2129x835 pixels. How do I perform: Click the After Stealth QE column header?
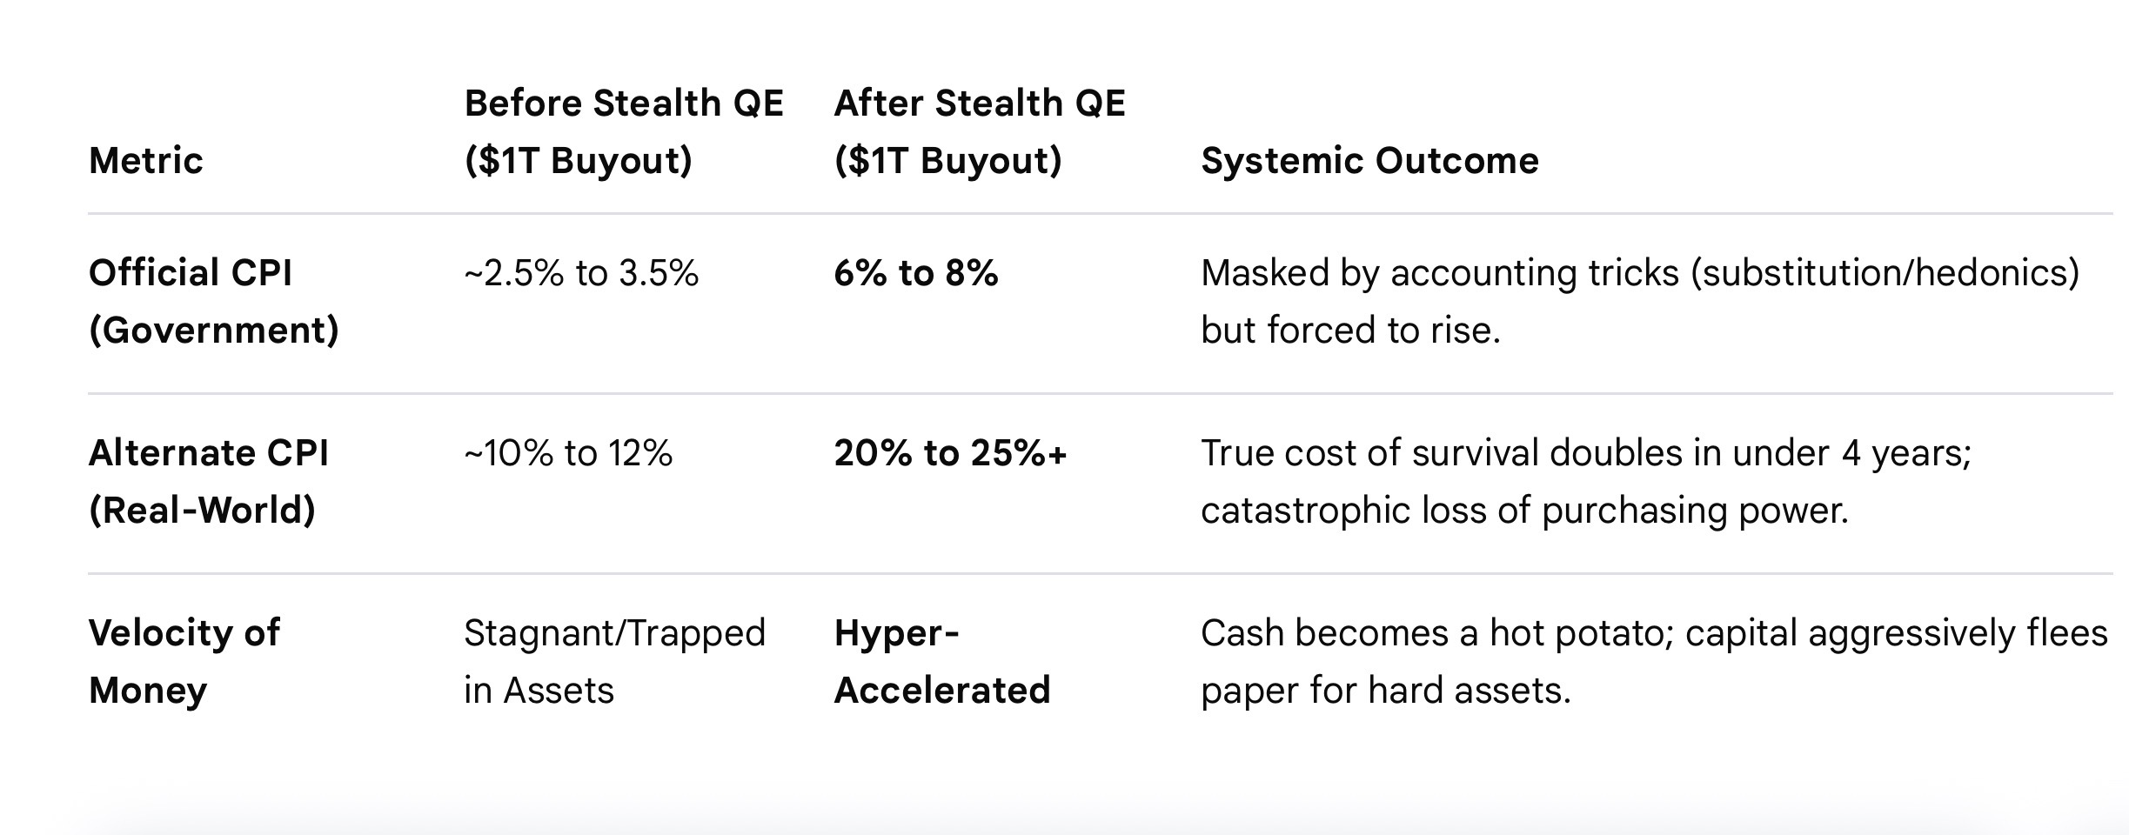tap(980, 131)
